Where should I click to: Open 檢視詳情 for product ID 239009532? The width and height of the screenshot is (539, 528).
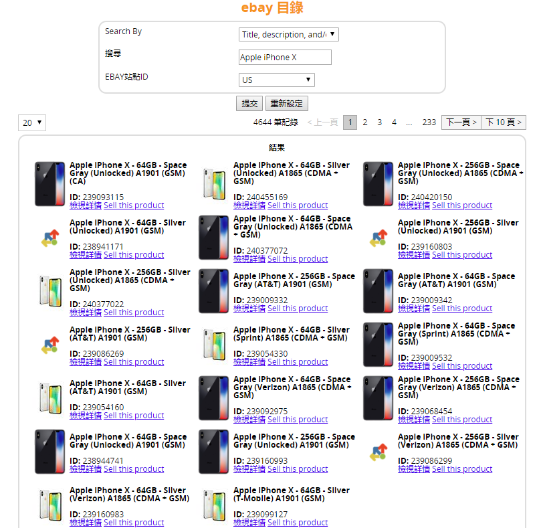tap(414, 365)
